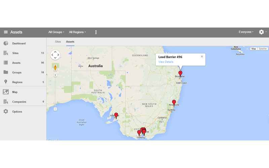The width and height of the screenshot is (269, 168).
Task: Click the Map globe icon
Action: coord(6,92)
